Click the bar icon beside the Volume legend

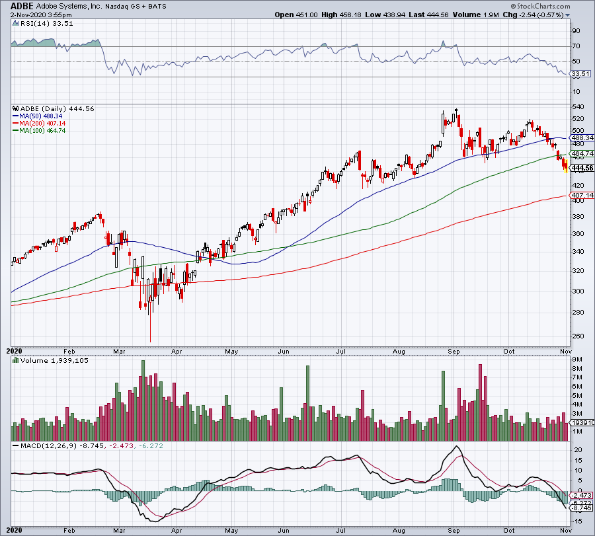coord(16,360)
